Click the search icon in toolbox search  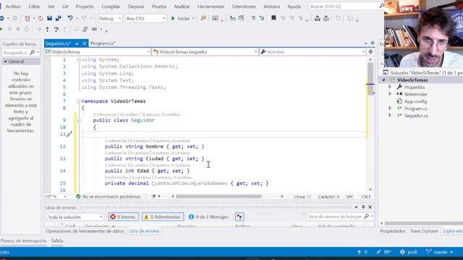33,52
